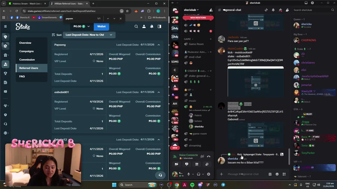Screen dimensions: 337x189
Task: Collapse the third referred user card
Action: (159, 140)
